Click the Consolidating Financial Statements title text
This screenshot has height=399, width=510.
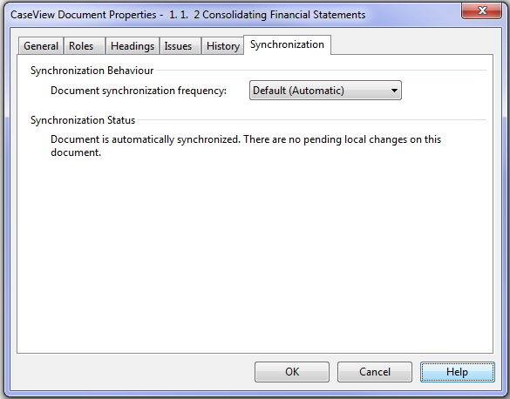pyautogui.click(x=284, y=15)
